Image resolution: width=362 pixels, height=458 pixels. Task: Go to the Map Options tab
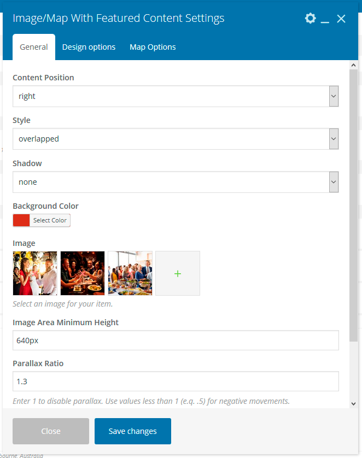pos(153,47)
